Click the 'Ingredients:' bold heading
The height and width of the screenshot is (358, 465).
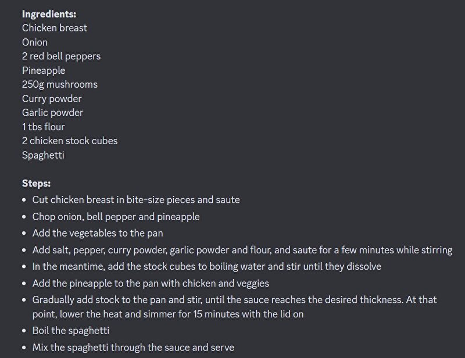[x=49, y=14]
